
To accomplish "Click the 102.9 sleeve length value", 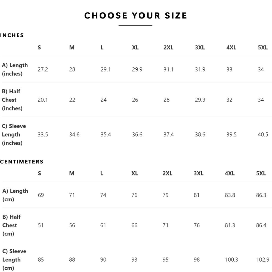I will 262,260.
